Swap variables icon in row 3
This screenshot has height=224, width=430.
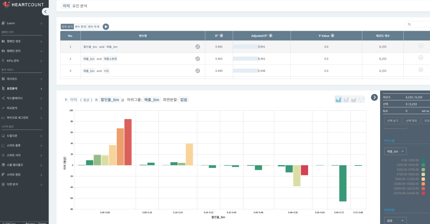[198, 71]
